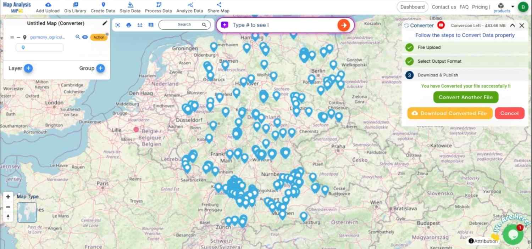532x249 pixels.
Task: Click the measure tool icon
Action: tap(140, 25)
